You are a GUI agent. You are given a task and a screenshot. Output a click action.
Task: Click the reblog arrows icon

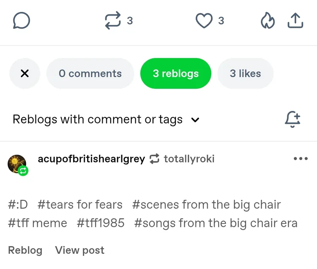(113, 21)
